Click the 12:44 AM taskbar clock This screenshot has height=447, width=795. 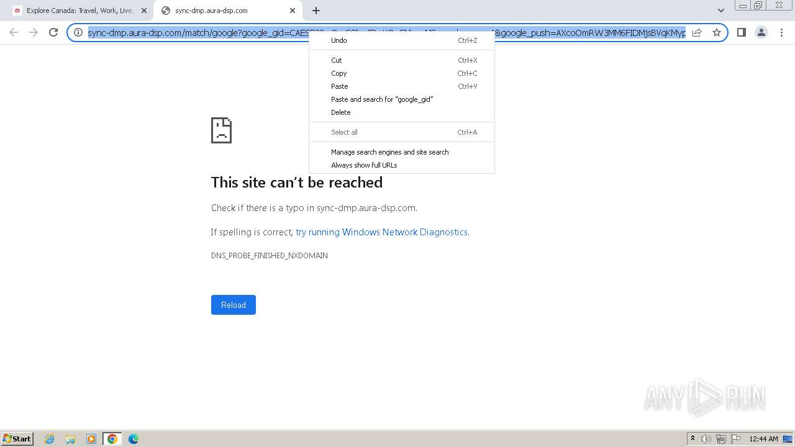click(763, 439)
